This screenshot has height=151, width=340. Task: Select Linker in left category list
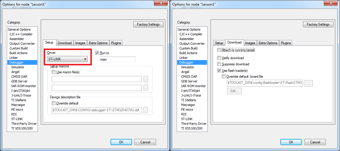[14, 58]
